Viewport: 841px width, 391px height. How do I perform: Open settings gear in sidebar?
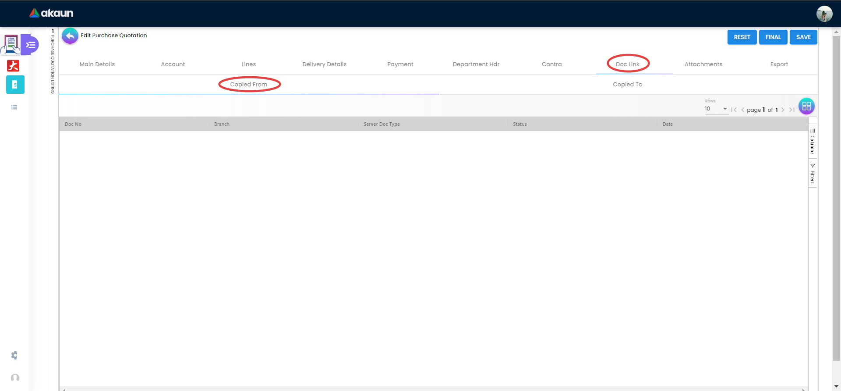(x=14, y=355)
